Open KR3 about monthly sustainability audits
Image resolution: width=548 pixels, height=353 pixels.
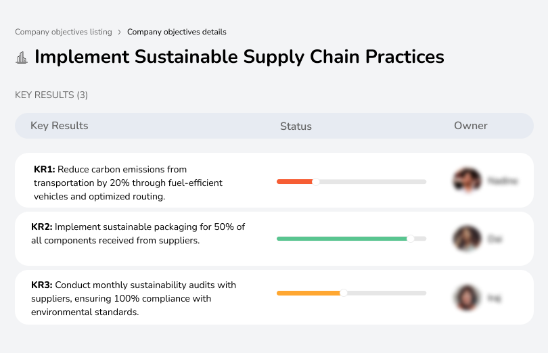pos(133,298)
